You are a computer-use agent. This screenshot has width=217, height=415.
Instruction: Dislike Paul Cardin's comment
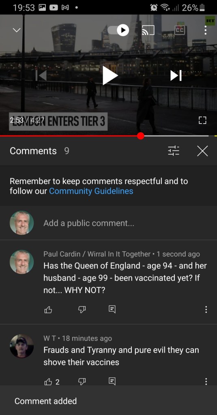pyautogui.click(x=82, y=309)
